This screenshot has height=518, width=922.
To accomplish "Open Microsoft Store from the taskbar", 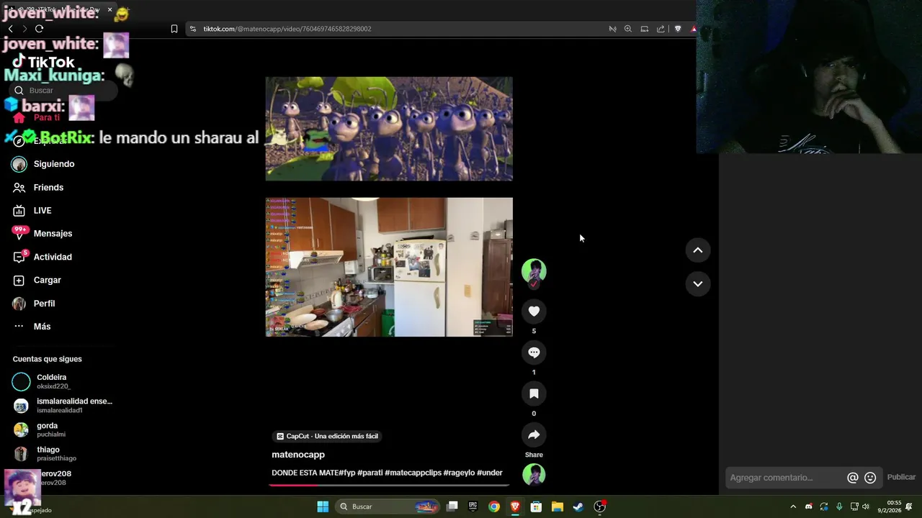I will click(536, 506).
